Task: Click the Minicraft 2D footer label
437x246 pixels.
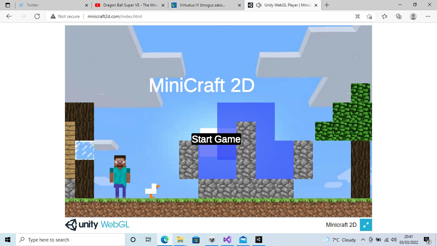Action: coord(341,225)
